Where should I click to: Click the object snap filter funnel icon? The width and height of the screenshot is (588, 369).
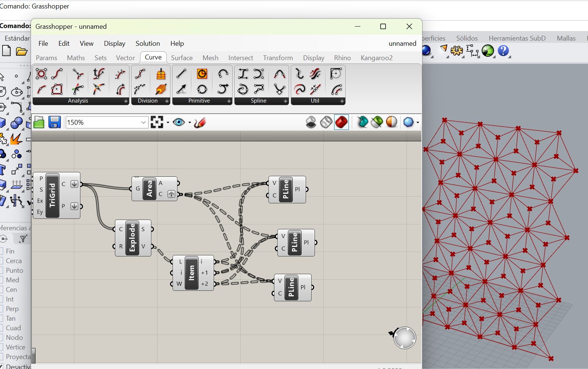point(23,239)
